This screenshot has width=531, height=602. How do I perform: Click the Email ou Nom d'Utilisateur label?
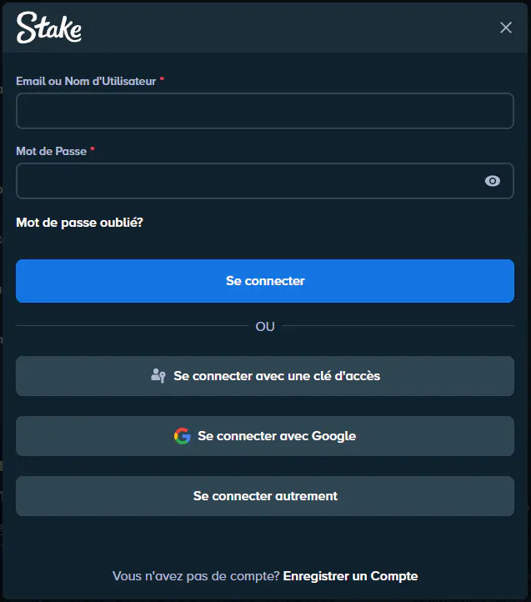tap(86, 81)
